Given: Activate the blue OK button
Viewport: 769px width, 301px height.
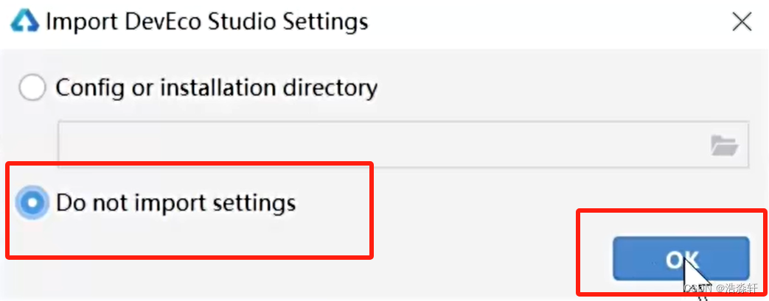Looking at the screenshot, I should pyautogui.click(x=681, y=259).
